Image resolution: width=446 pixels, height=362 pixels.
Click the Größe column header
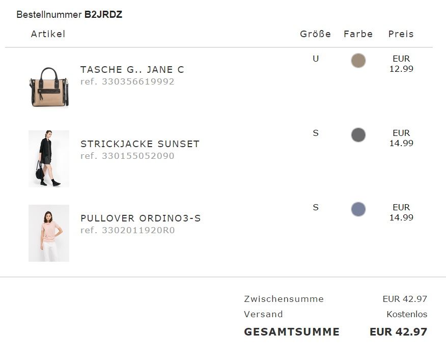(x=315, y=34)
